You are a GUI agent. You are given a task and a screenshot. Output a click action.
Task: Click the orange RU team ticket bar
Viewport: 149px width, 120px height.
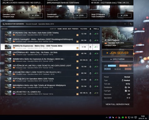[123, 66]
